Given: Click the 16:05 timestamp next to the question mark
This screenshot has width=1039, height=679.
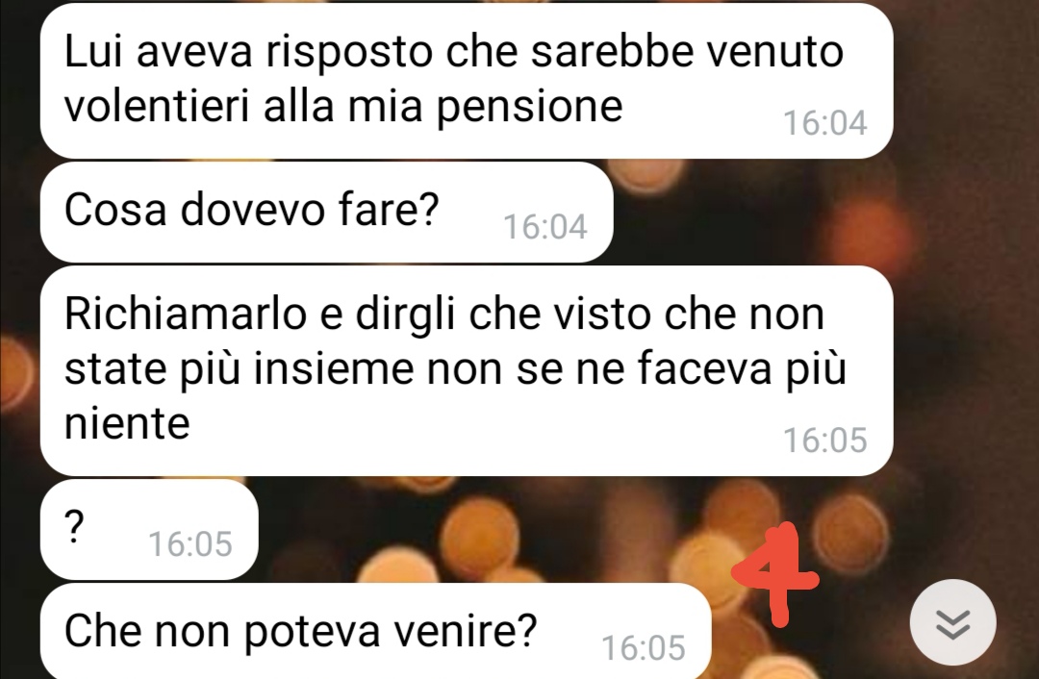Looking at the screenshot, I should click(x=190, y=544).
